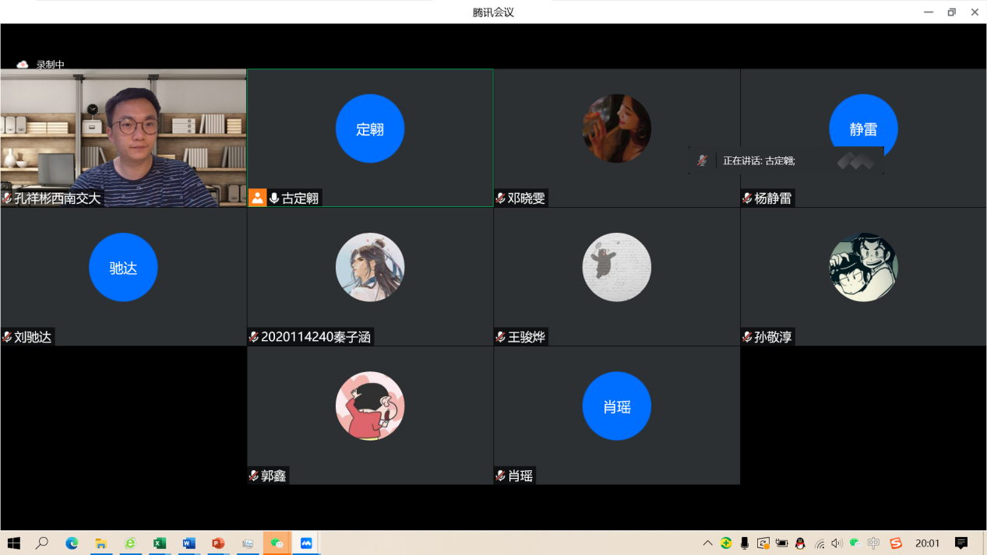Image resolution: width=987 pixels, height=555 pixels.
Task: Open PowerPoint from the taskbar
Action: [x=218, y=543]
